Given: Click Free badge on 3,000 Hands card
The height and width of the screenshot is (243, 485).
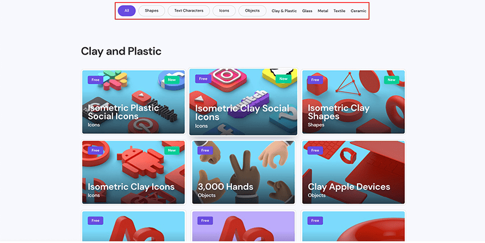Looking at the screenshot, I should click(x=205, y=151).
